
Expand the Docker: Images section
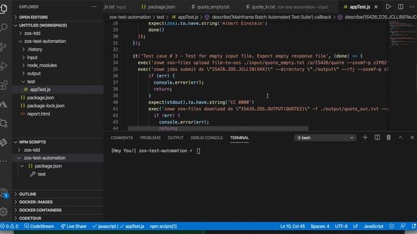(x=57, y=202)
